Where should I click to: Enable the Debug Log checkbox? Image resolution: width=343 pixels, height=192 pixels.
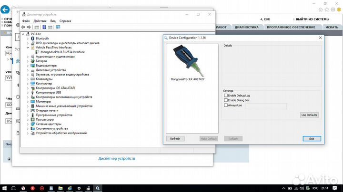226,96
